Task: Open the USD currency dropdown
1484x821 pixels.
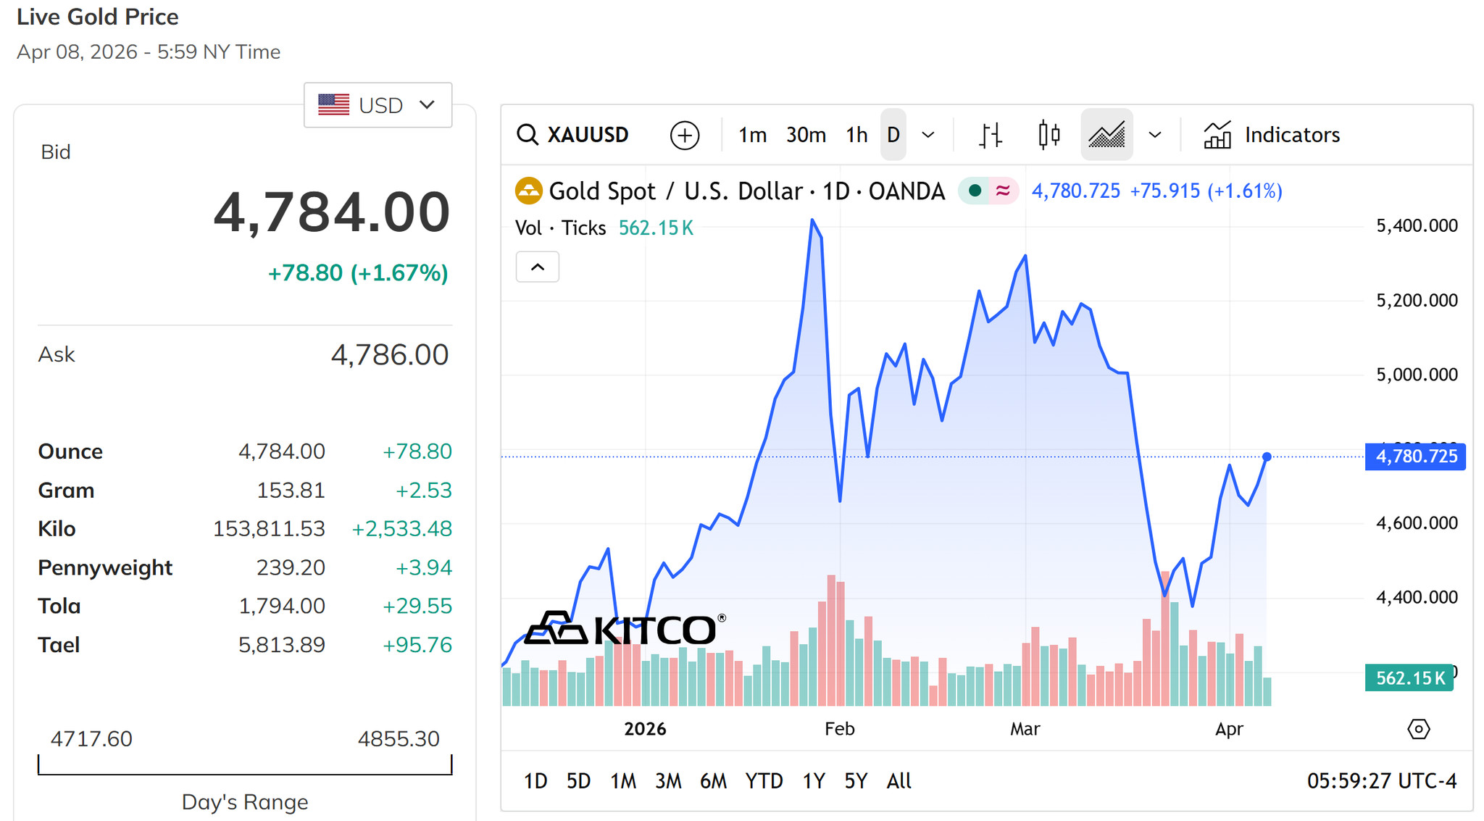Action: 378,105
